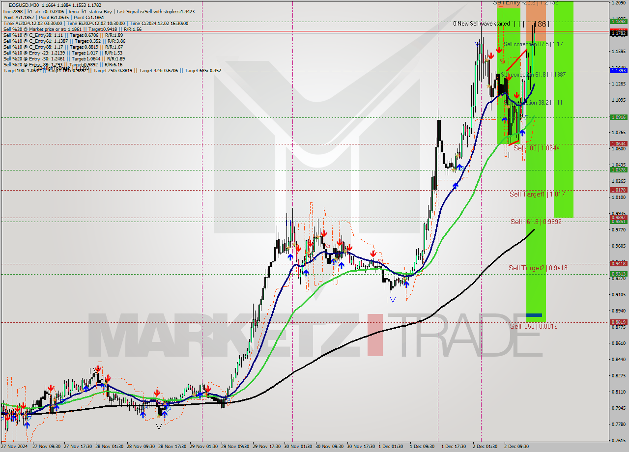
Task: Click the red 0.9418 price tag
Action: [618, 263]
